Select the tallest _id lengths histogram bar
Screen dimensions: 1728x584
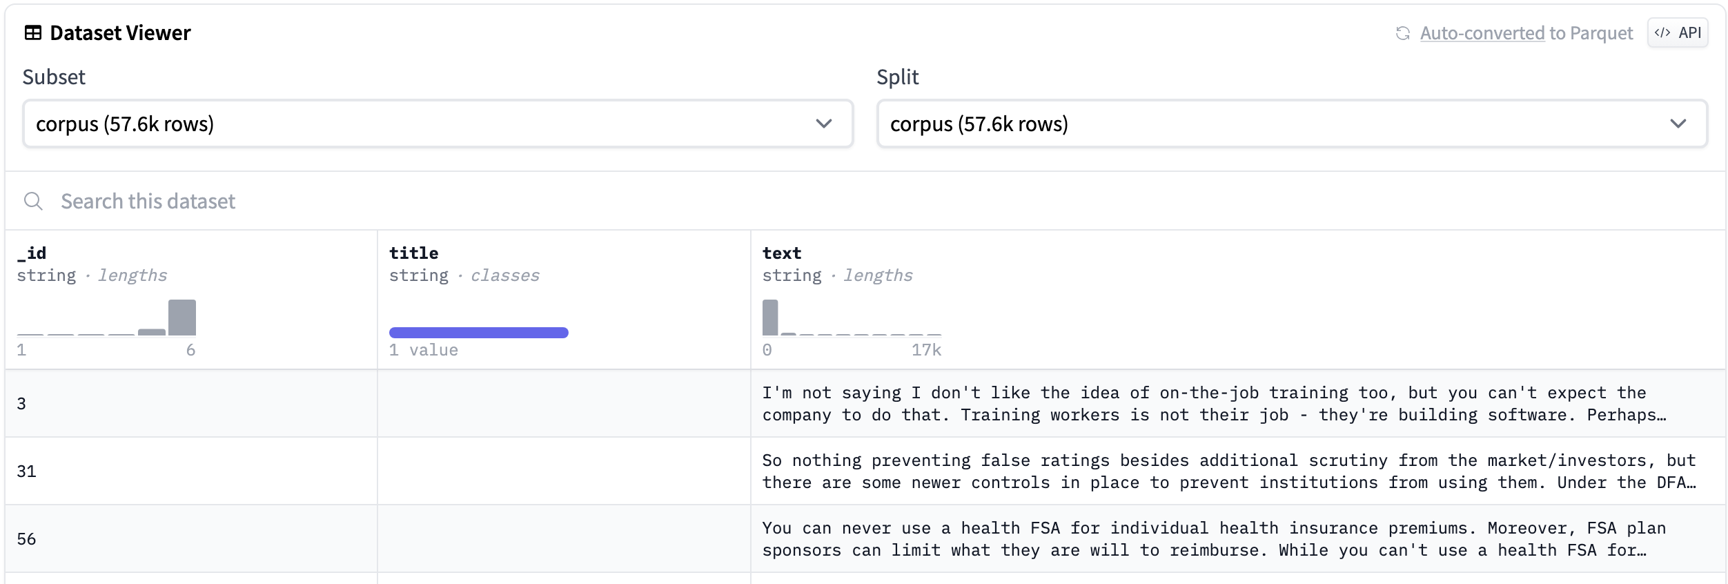click(x=182, y=318)
